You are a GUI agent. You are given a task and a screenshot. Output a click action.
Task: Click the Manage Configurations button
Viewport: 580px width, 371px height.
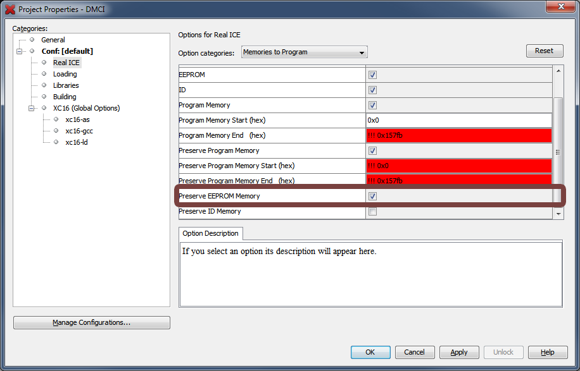tap(92, 323)
